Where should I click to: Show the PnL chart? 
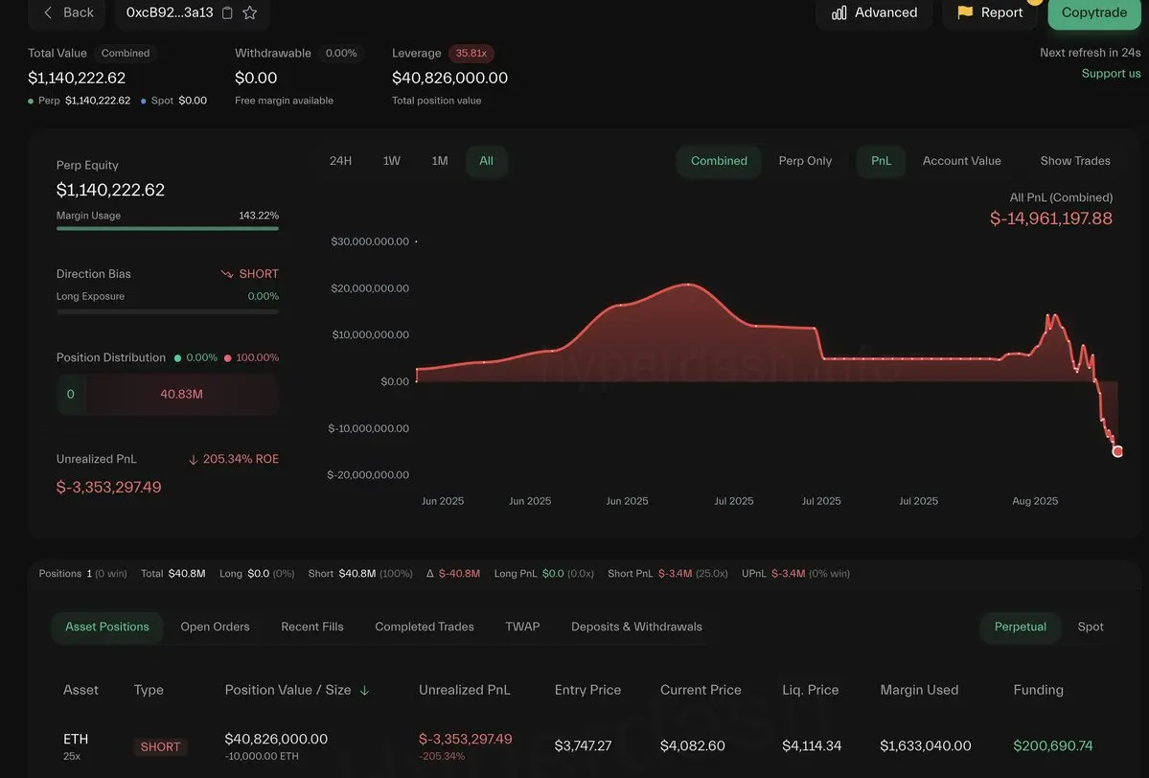[881, 160]
